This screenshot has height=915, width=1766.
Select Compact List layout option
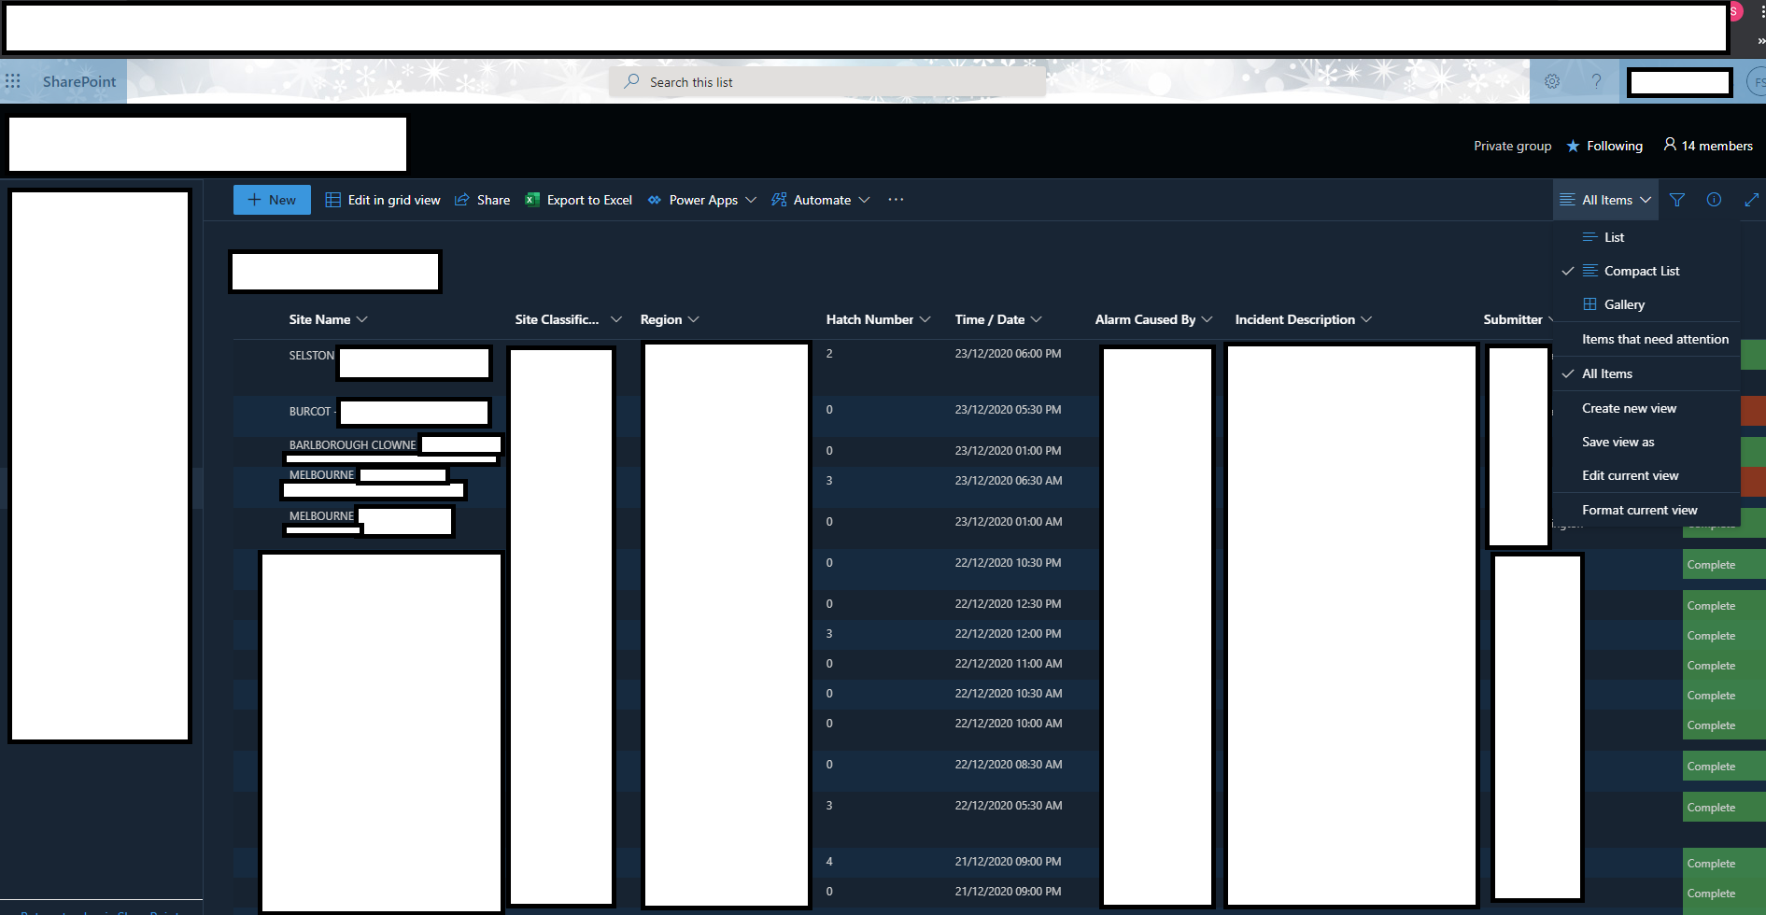pos(1646,271)
